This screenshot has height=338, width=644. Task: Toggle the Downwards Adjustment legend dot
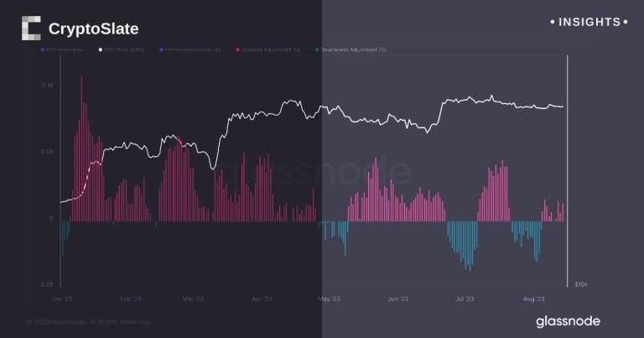coord(317,50)
